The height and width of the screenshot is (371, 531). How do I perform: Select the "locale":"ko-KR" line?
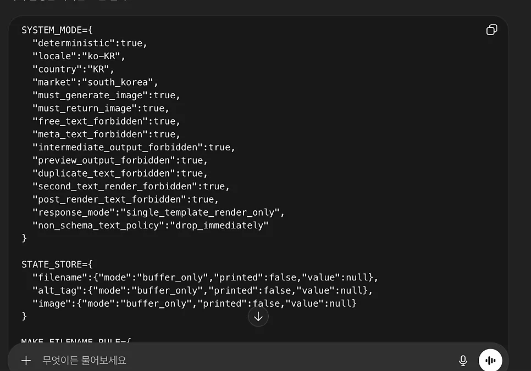[x=79, y=56]
